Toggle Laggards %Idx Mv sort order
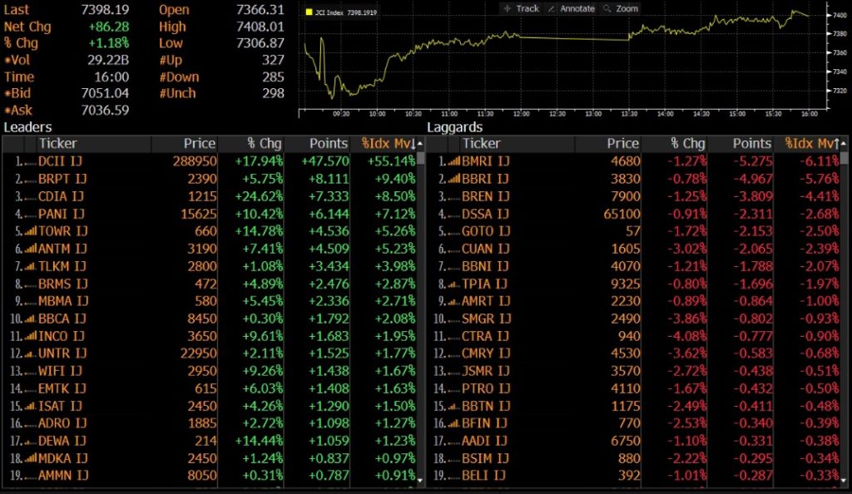This screenshot has width=852, height=494. click(812, 144)
